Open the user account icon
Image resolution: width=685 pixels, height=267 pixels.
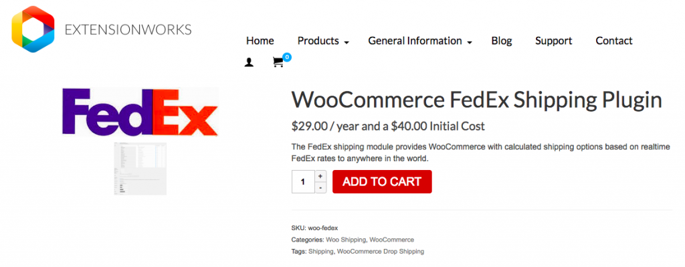(x=249, y=62)
